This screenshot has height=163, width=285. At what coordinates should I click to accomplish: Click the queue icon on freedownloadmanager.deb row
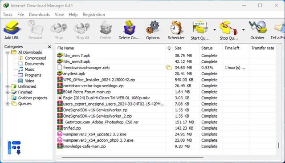(x=169, y=68)
